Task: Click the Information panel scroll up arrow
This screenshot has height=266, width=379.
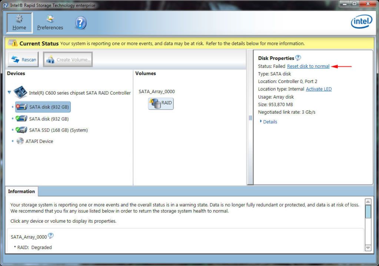Action: (368, 202)
